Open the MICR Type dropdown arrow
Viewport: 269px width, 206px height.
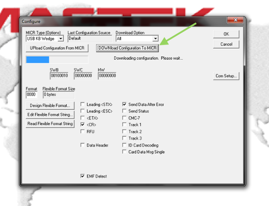tap(61, 39)
